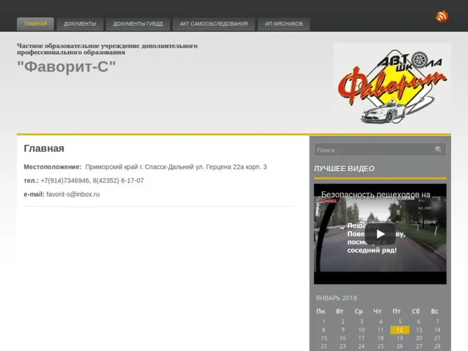Viewport: 468px width, 351px height.
Task: Select highlighted date 12 in calendar
Action: tap(399, 330)
